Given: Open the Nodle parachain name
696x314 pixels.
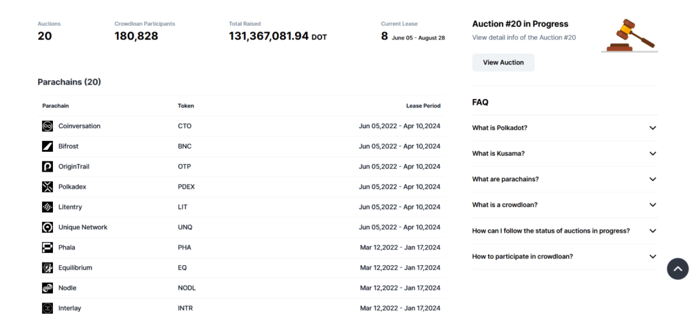Looking at the screenshot, I should point(67,288).
